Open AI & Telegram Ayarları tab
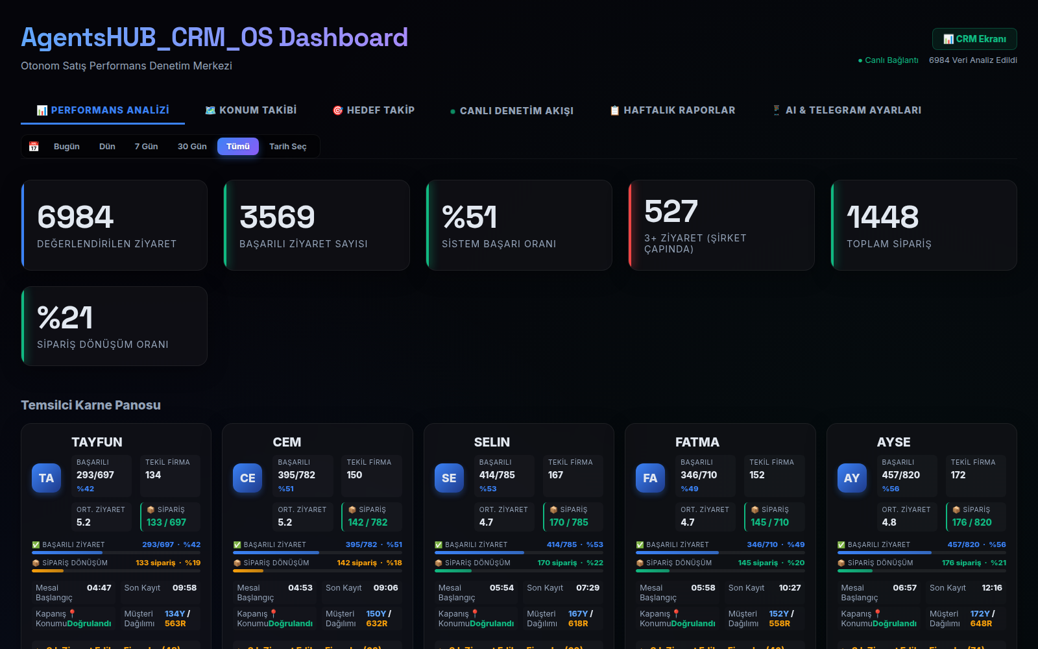The height and width of the screenshot is (649, 1038). click(x=847, y=110)
